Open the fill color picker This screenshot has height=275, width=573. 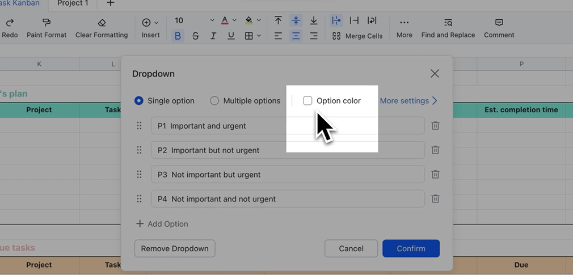(249, 20)
